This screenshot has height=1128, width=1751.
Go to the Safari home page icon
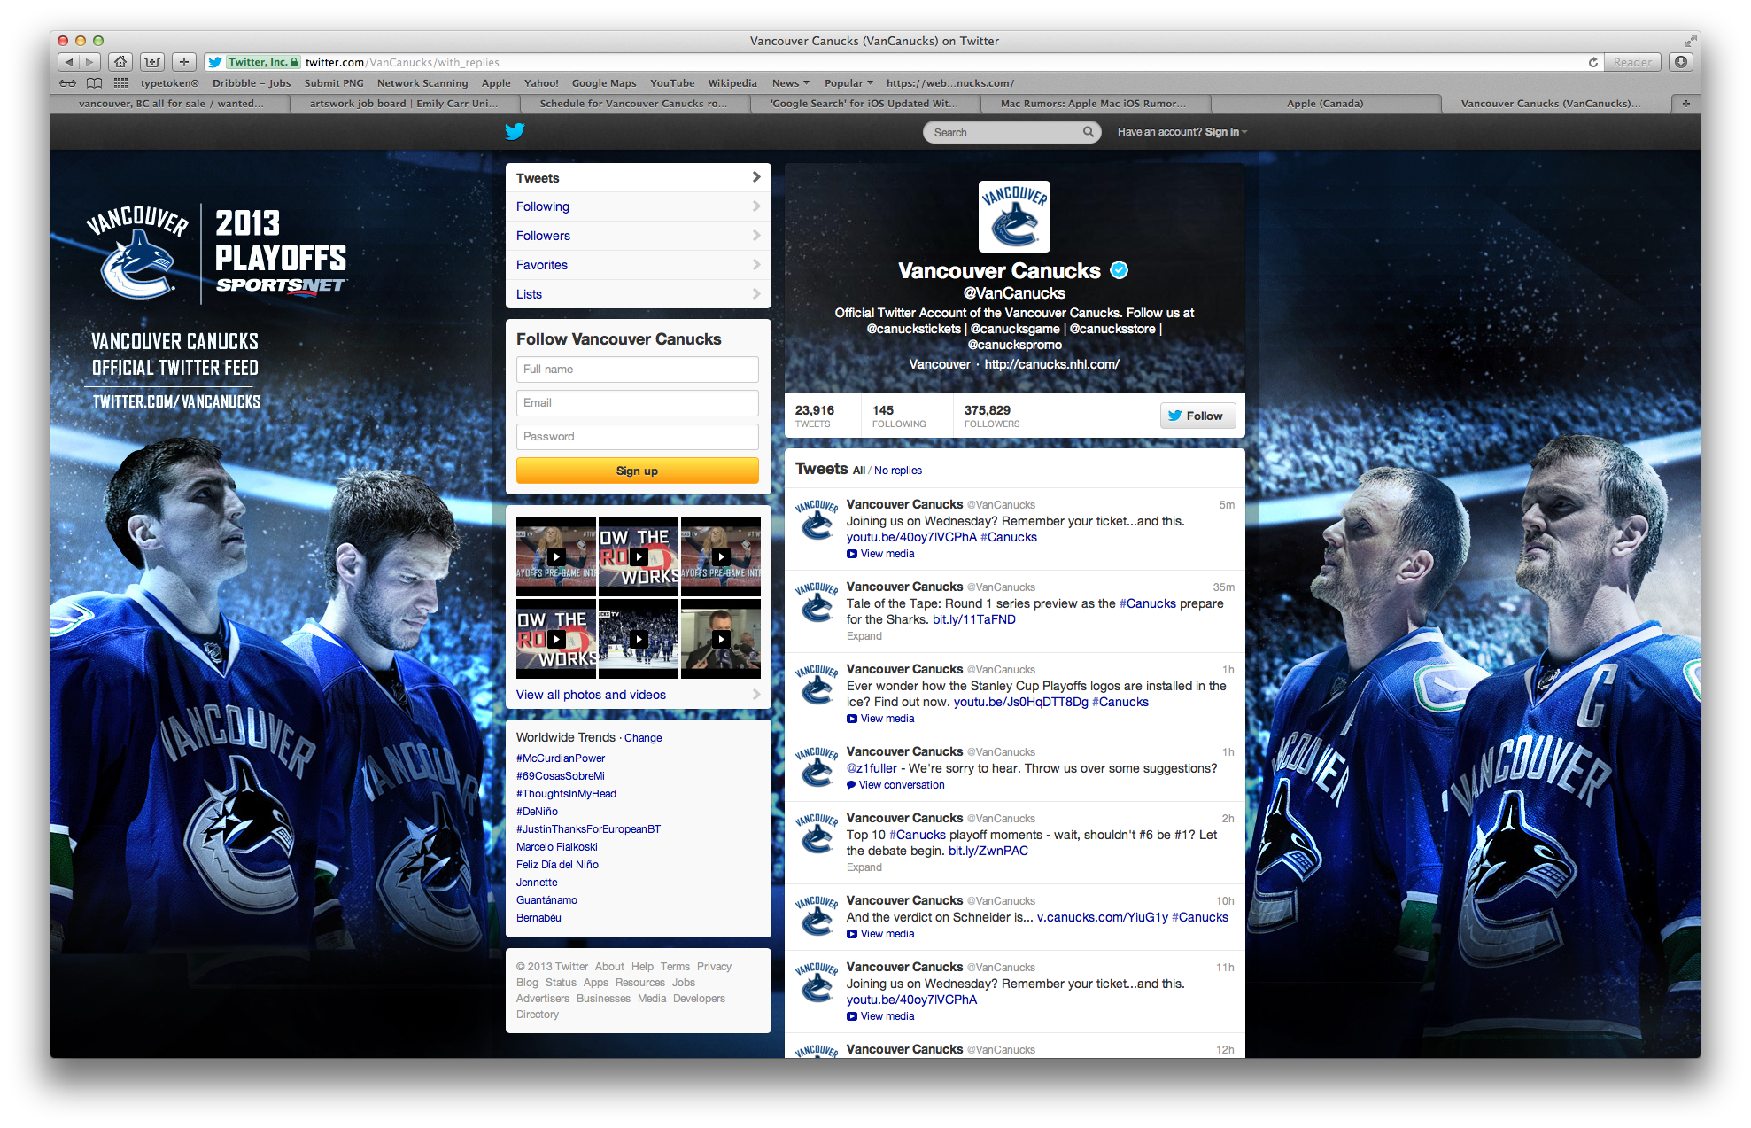click(x=120, y=62)
